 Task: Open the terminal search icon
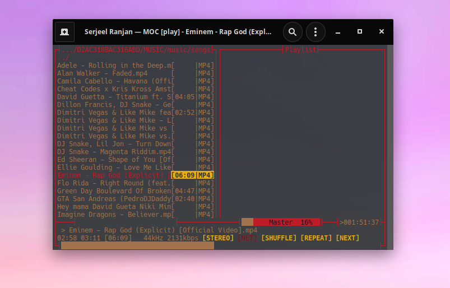click(293, 32)
